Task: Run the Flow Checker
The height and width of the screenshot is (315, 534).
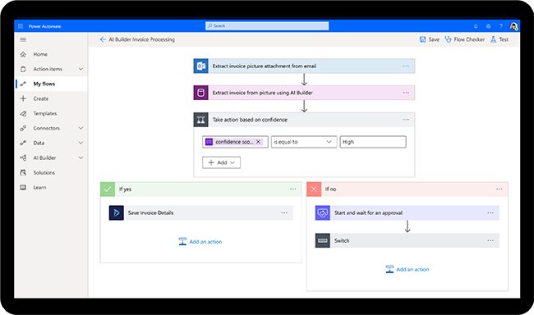Action: (465, 39)
